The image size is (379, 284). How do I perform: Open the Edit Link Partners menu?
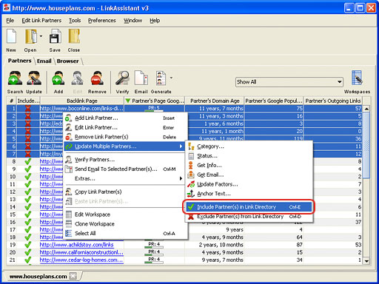pos(41,21)
